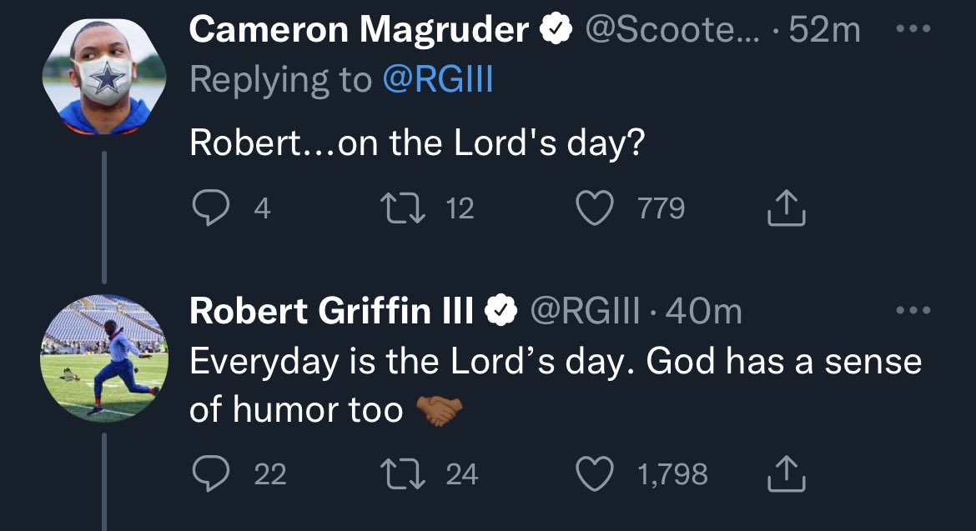Viewport: 976px width, 531px height.
Task: Click the 40m timestamp on Robert's tweet
Action: coord(706,311)
